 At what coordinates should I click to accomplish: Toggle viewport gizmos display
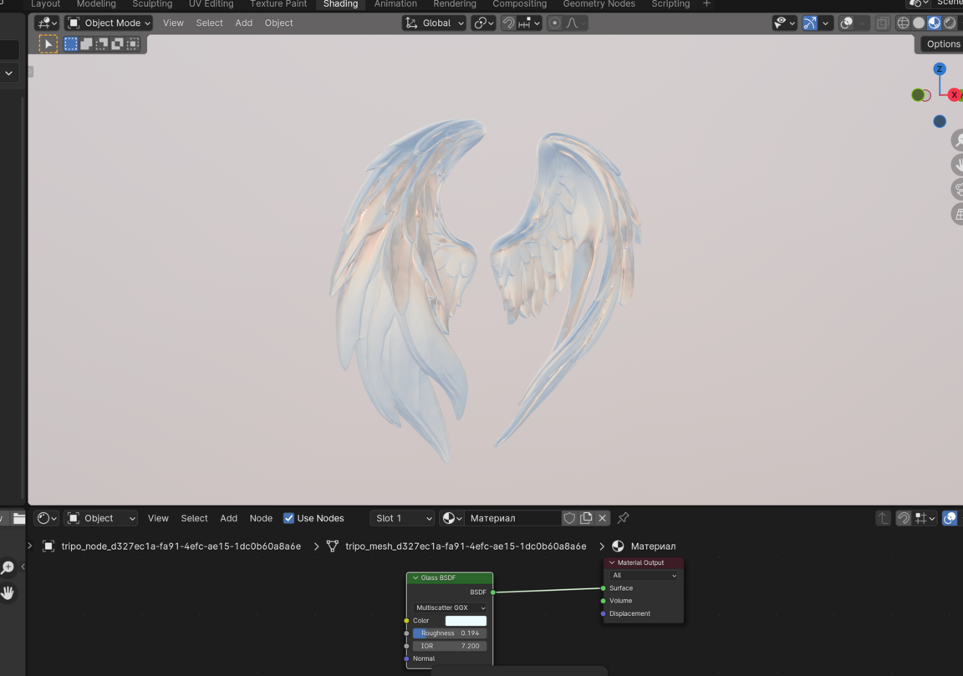coord(809,23)
